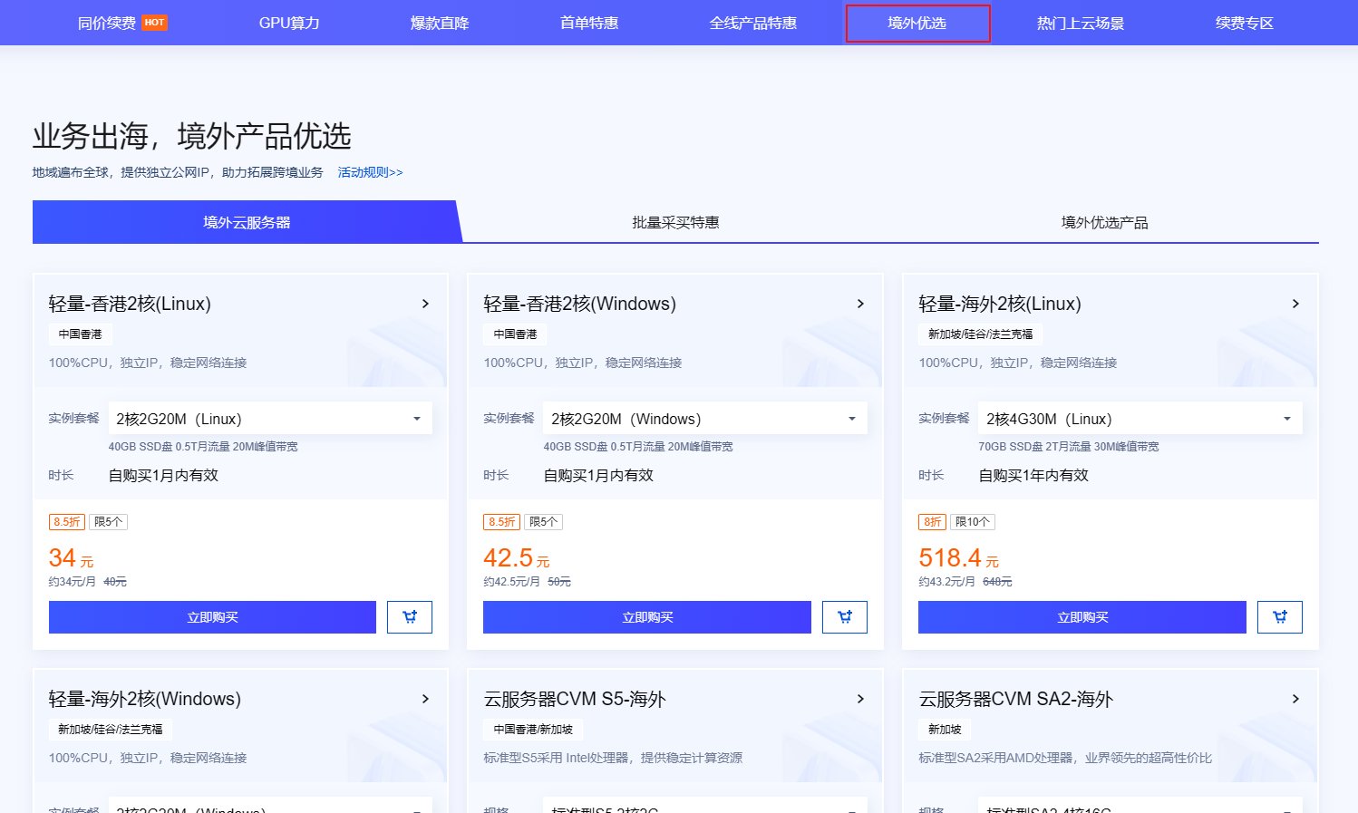This screenshot has width=1358, height=813.
Task: Open details arrow on 云服务器CVM SA2-海外 card
Action: pos(1295,699)
